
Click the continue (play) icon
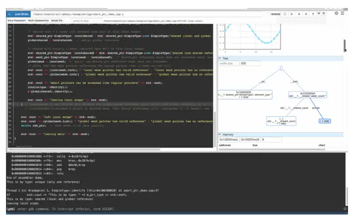(292, 14)
